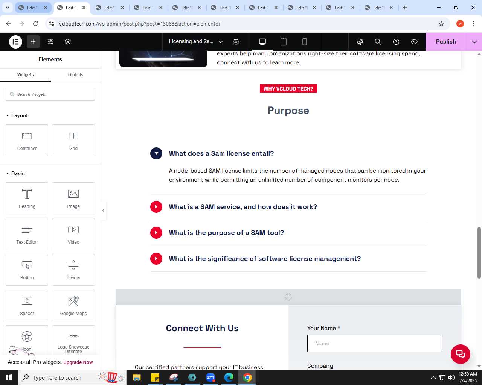Open the live chat bubble button
This screenshot has width=482, height=385.
click(x=461, y=354)
